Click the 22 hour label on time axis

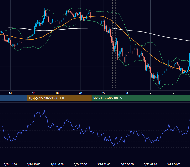[x=104, y=93]
